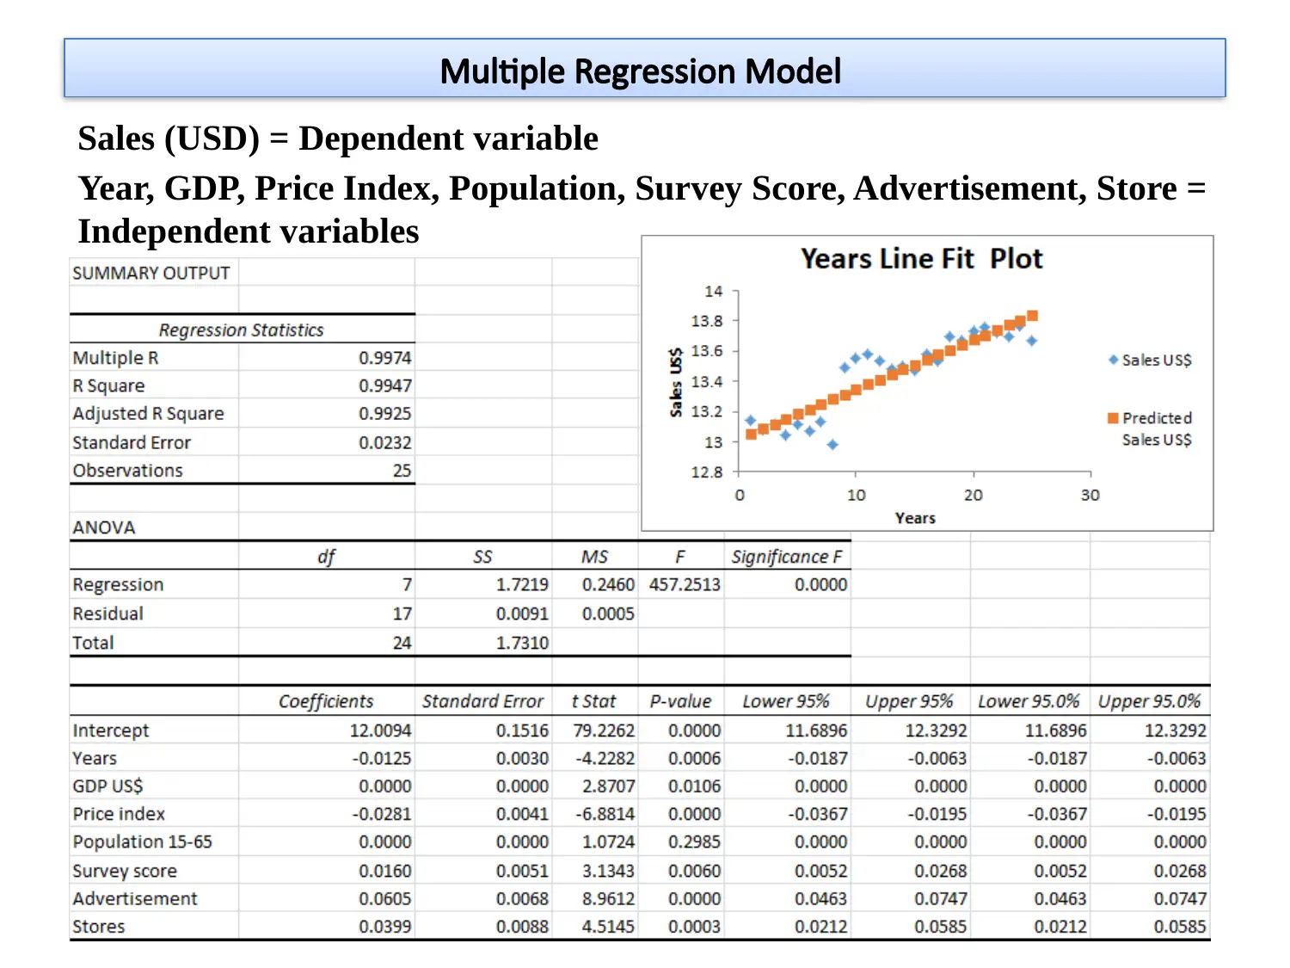Click the Regression SS value 1.7219
Viewport: 1290px width, 968px height.
pyautogui.click(x=522, y=585)
